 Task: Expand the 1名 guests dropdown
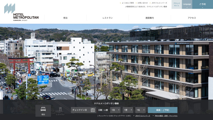(140, 110)
